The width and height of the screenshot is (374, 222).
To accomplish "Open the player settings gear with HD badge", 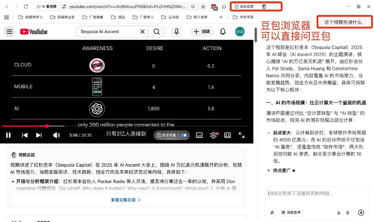I will 214,135.
